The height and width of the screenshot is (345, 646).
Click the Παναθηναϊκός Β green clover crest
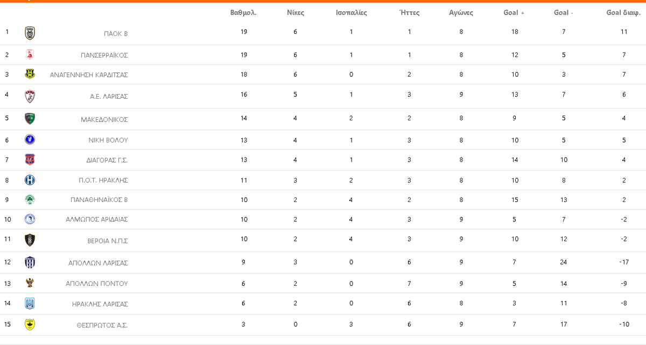[x=30, y=199]
